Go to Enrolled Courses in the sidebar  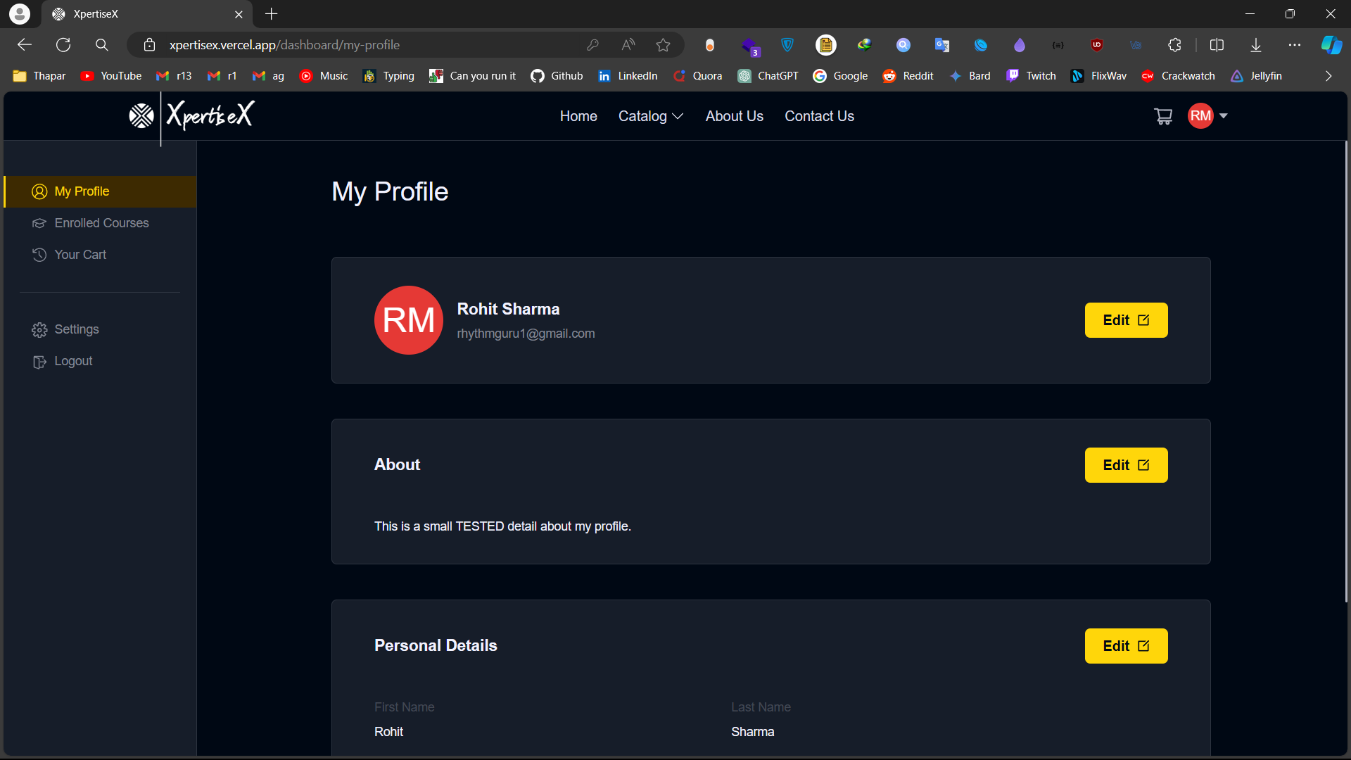[x=101, y=223]
